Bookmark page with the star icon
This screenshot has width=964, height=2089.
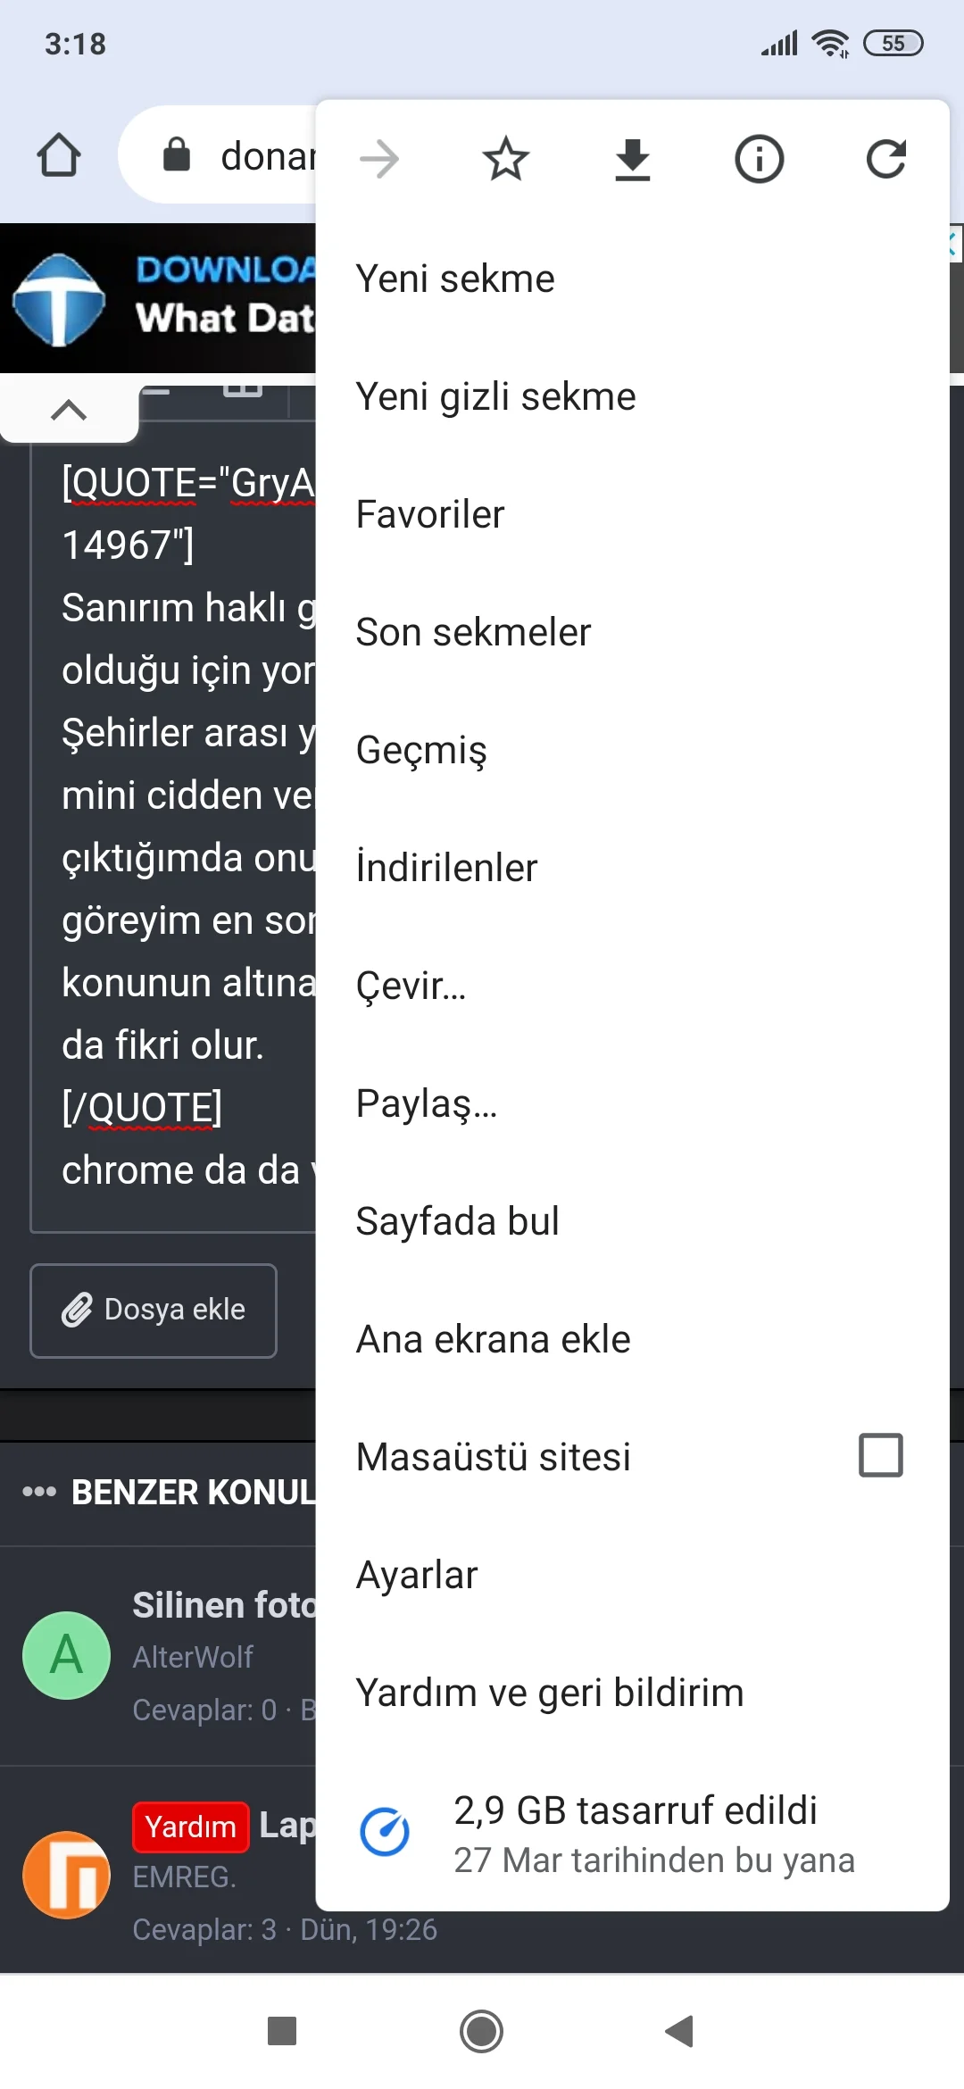click(506, 160)
